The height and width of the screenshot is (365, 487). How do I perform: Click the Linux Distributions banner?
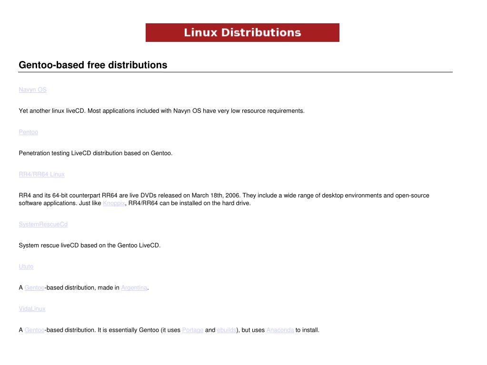pyautogui.click(x=242, y=32)
